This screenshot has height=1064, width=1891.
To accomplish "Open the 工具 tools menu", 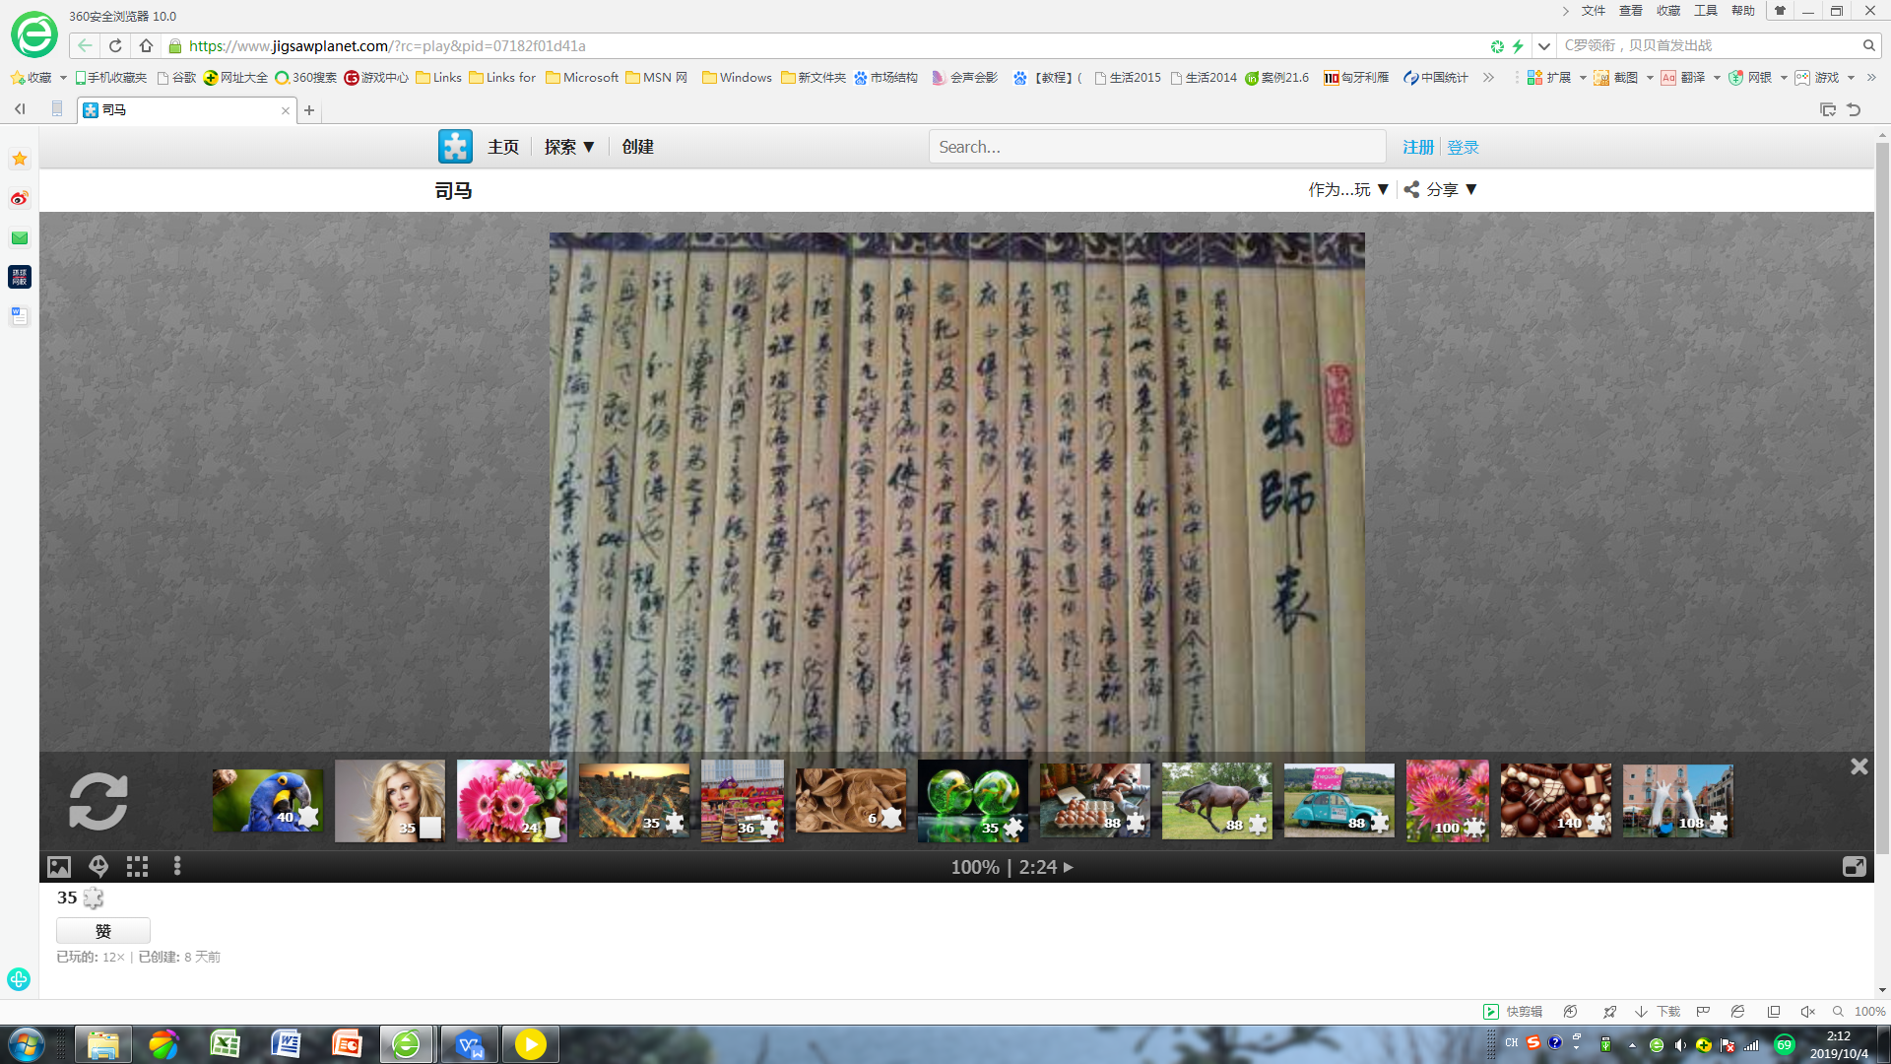I will pos(1706,11).
